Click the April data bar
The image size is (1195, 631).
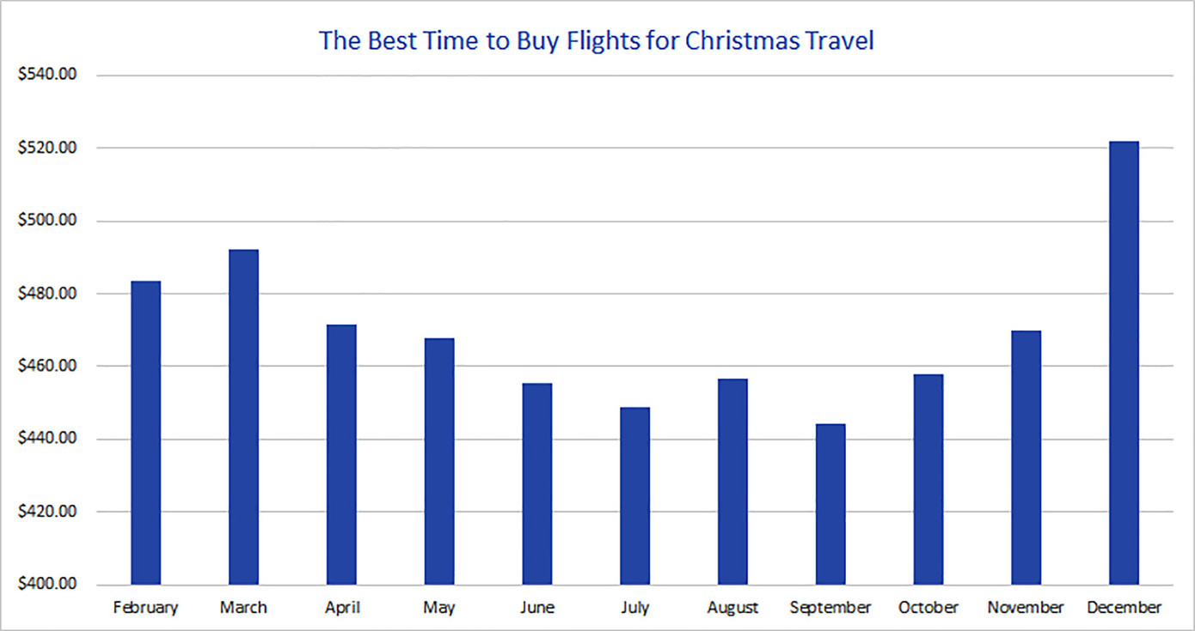341,454
